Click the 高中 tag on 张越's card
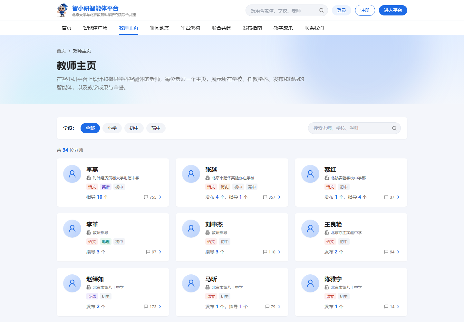464x322 pixels. click(x=252, y=187)
